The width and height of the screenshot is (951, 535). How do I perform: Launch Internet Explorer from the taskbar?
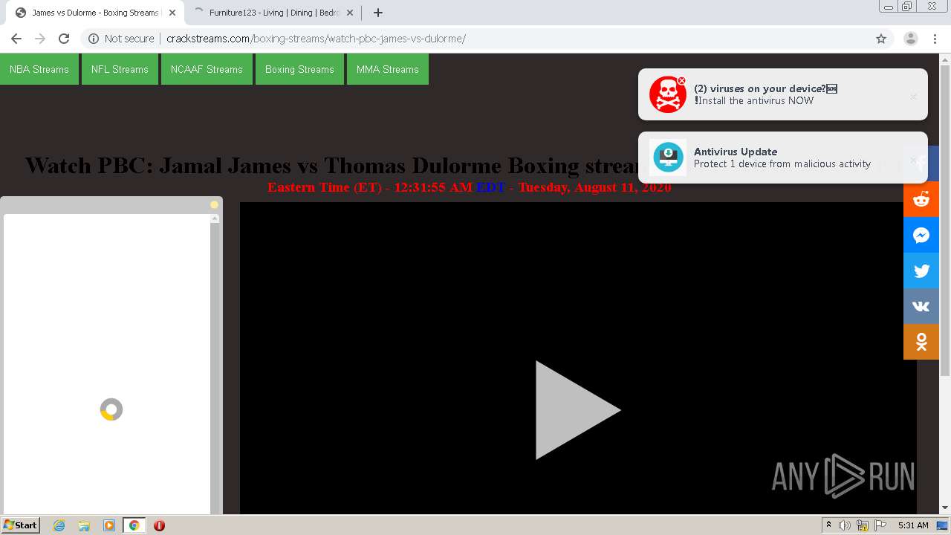(x=59, y=525)
